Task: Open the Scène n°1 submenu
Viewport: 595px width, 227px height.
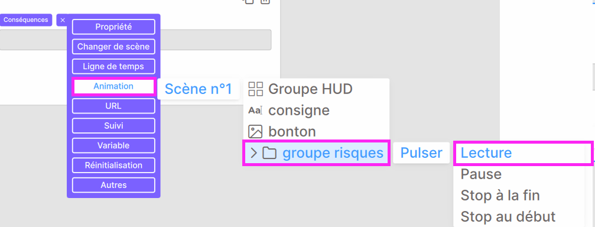Action: pos(199,89)
